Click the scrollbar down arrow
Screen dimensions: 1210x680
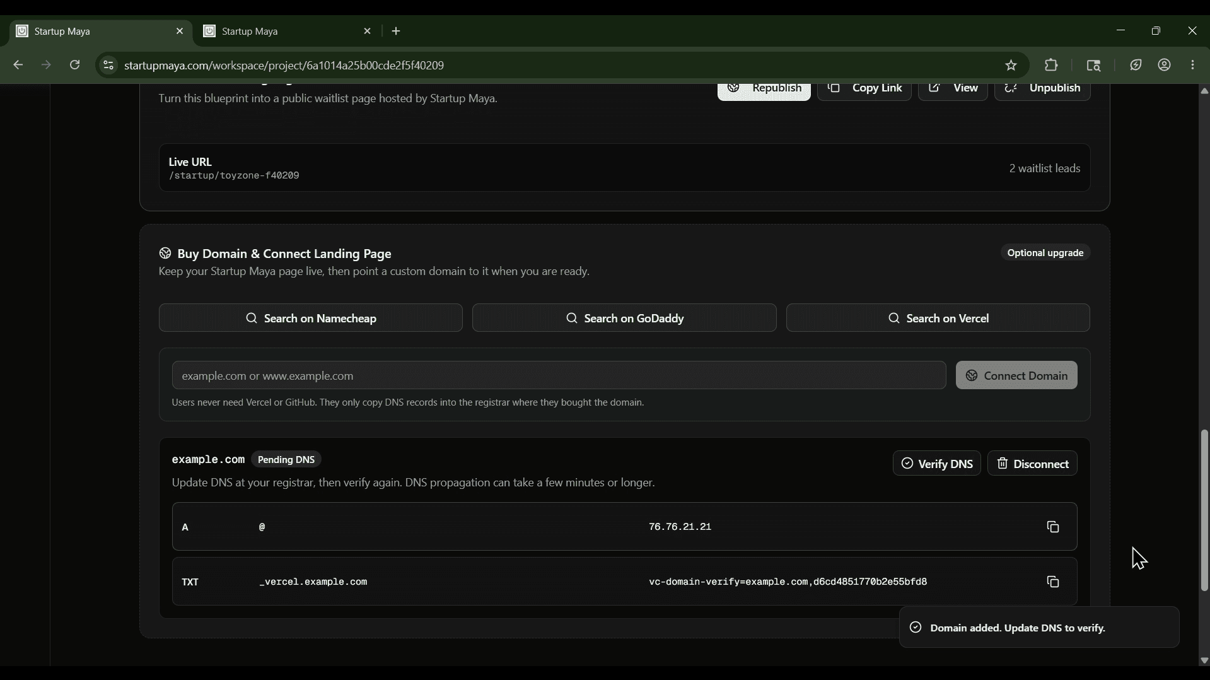[x=1204, y=660]
